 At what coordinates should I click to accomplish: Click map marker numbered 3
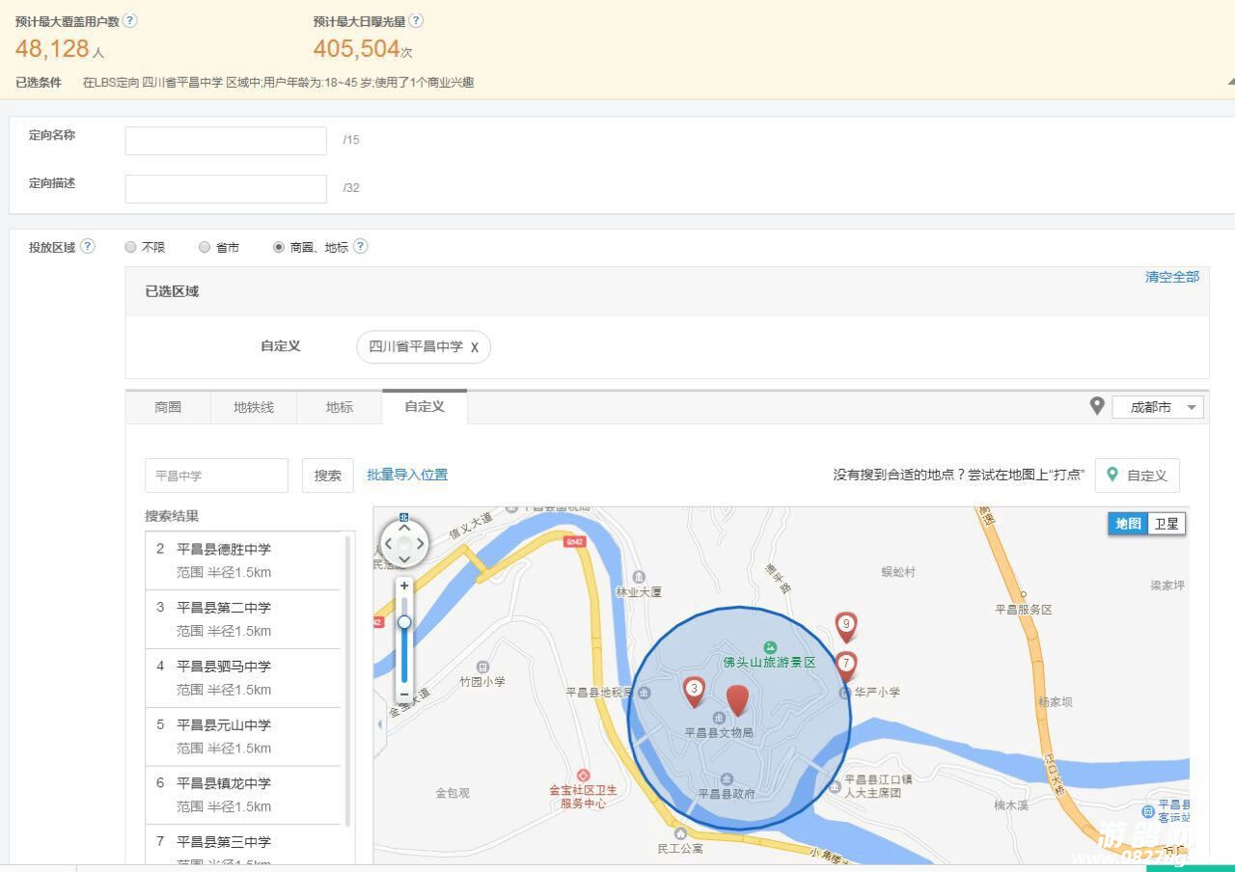[x=694, y=691]
